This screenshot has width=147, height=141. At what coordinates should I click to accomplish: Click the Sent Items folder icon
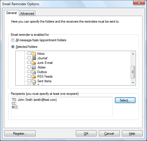[34, 81]
